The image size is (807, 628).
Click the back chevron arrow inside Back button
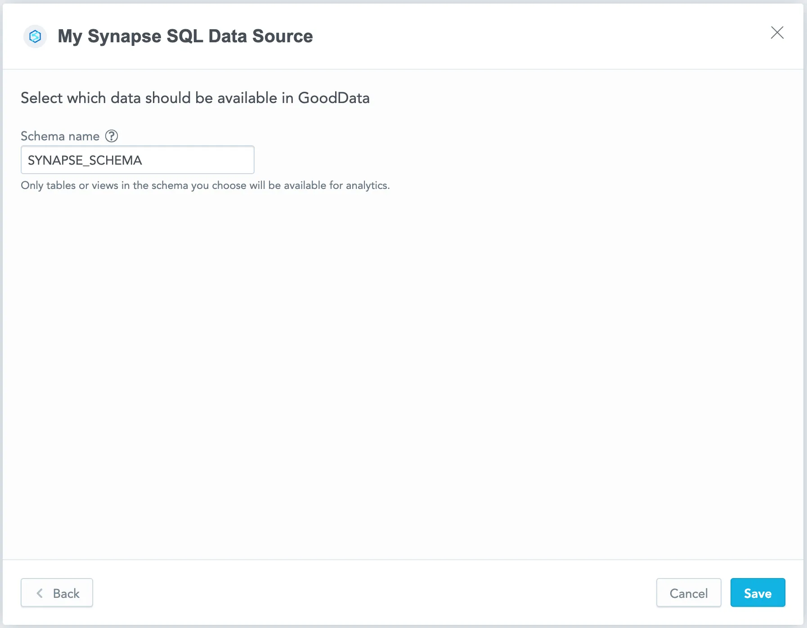tap(40, 593)
